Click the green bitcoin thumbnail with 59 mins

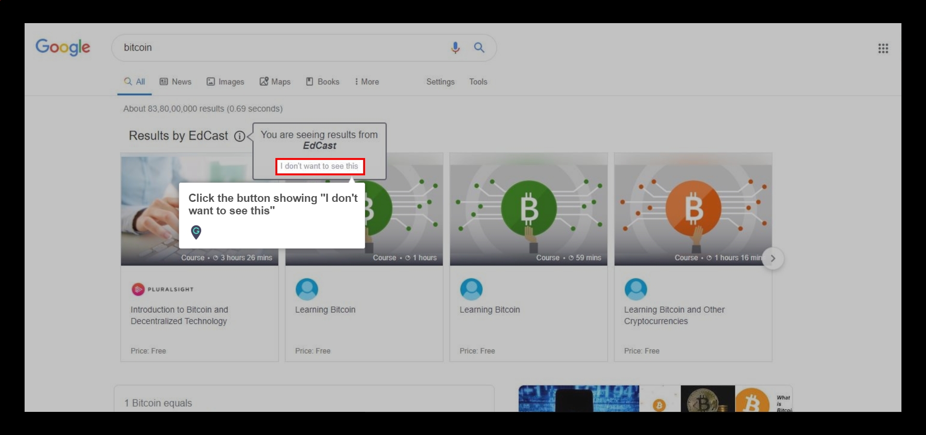(x=529, y=210)
